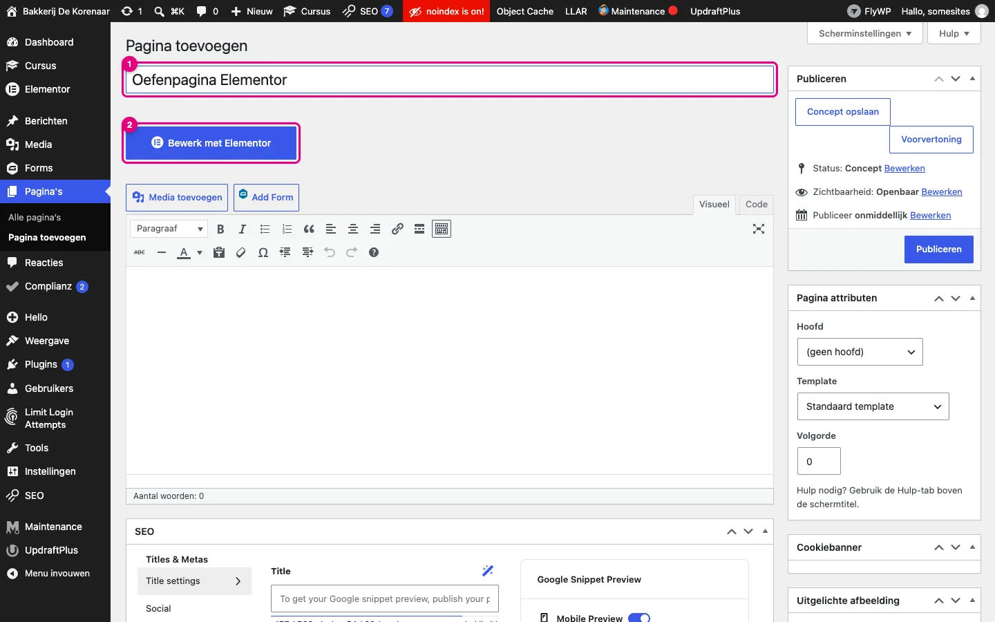Screen dimensions: 995x622
Task: Apply italic formatting in editor
Action: pyautogui.click(x=243, y=229)
